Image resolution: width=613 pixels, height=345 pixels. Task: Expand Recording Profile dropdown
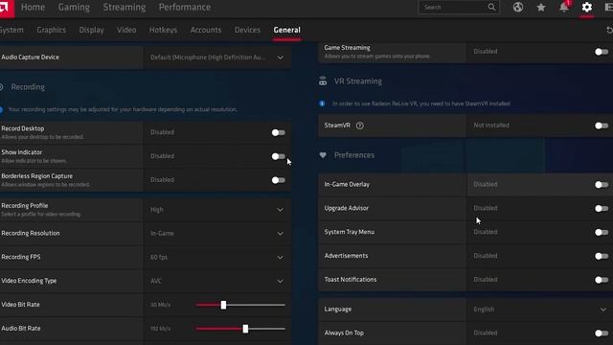(217, 210)
